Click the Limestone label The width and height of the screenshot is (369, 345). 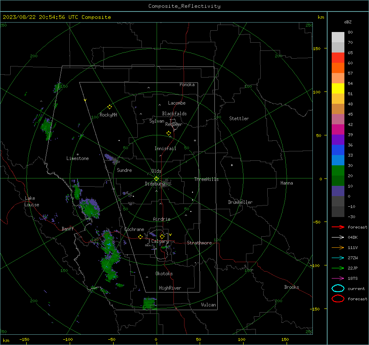coord(77,158)
